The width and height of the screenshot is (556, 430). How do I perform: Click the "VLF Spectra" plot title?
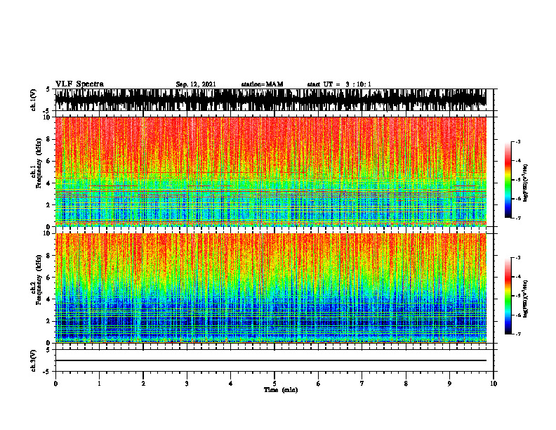pyautogui.click(x=79, y=84)
